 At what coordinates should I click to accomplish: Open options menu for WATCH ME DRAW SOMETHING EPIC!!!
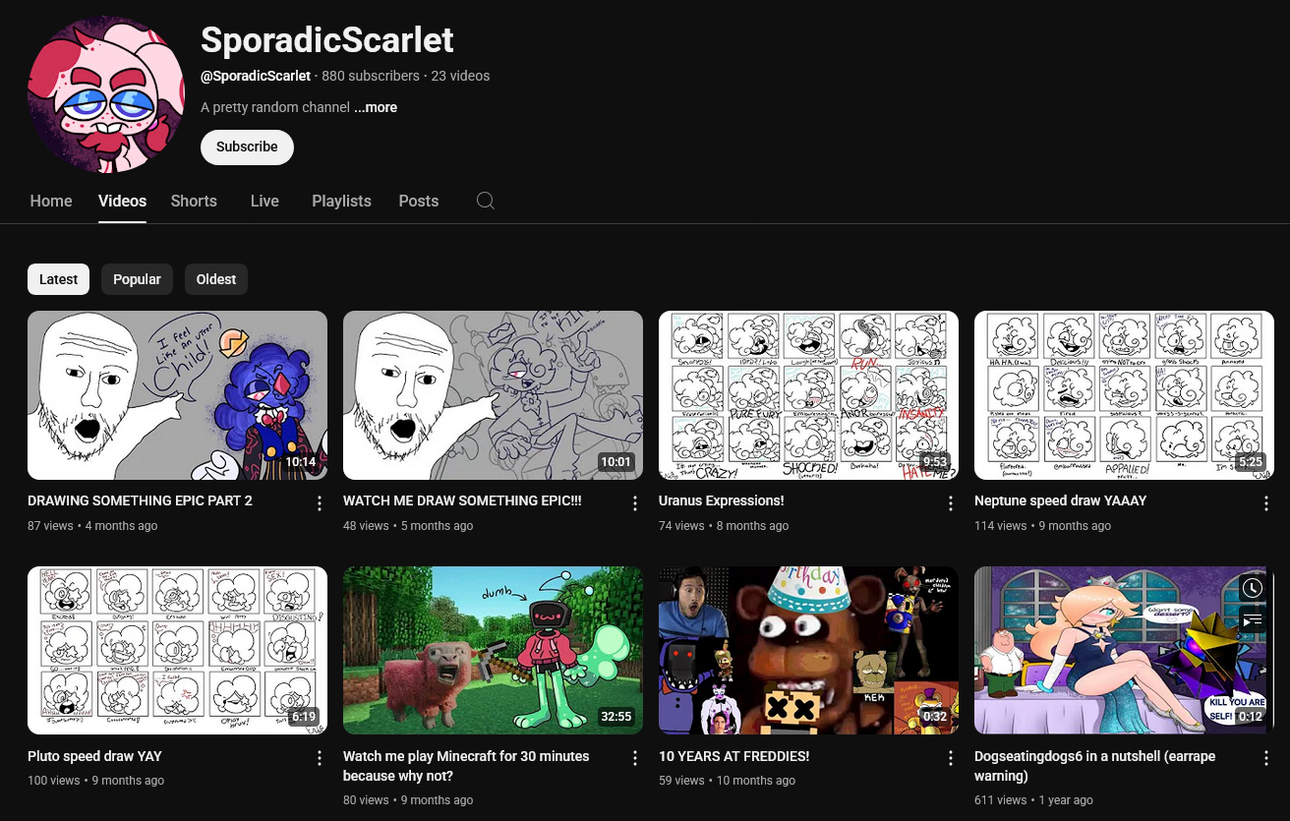tap(635, 503)
